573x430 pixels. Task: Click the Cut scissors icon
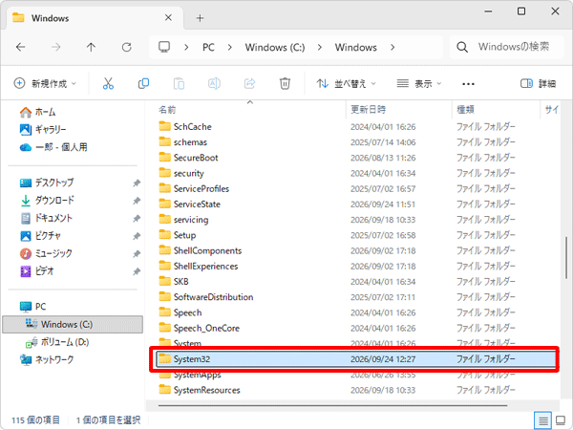(108, 84)
